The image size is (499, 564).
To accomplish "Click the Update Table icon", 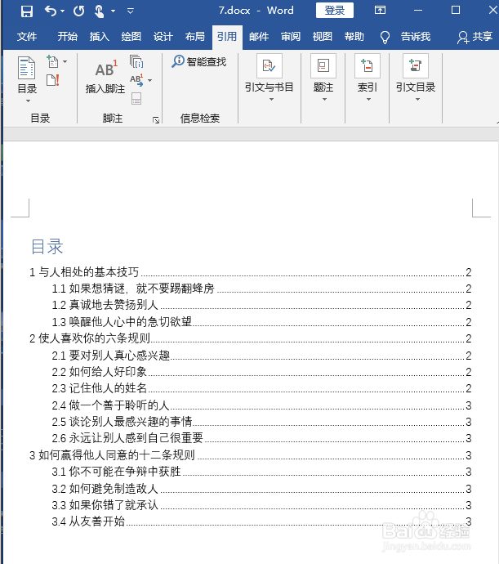I will (53, 80).
